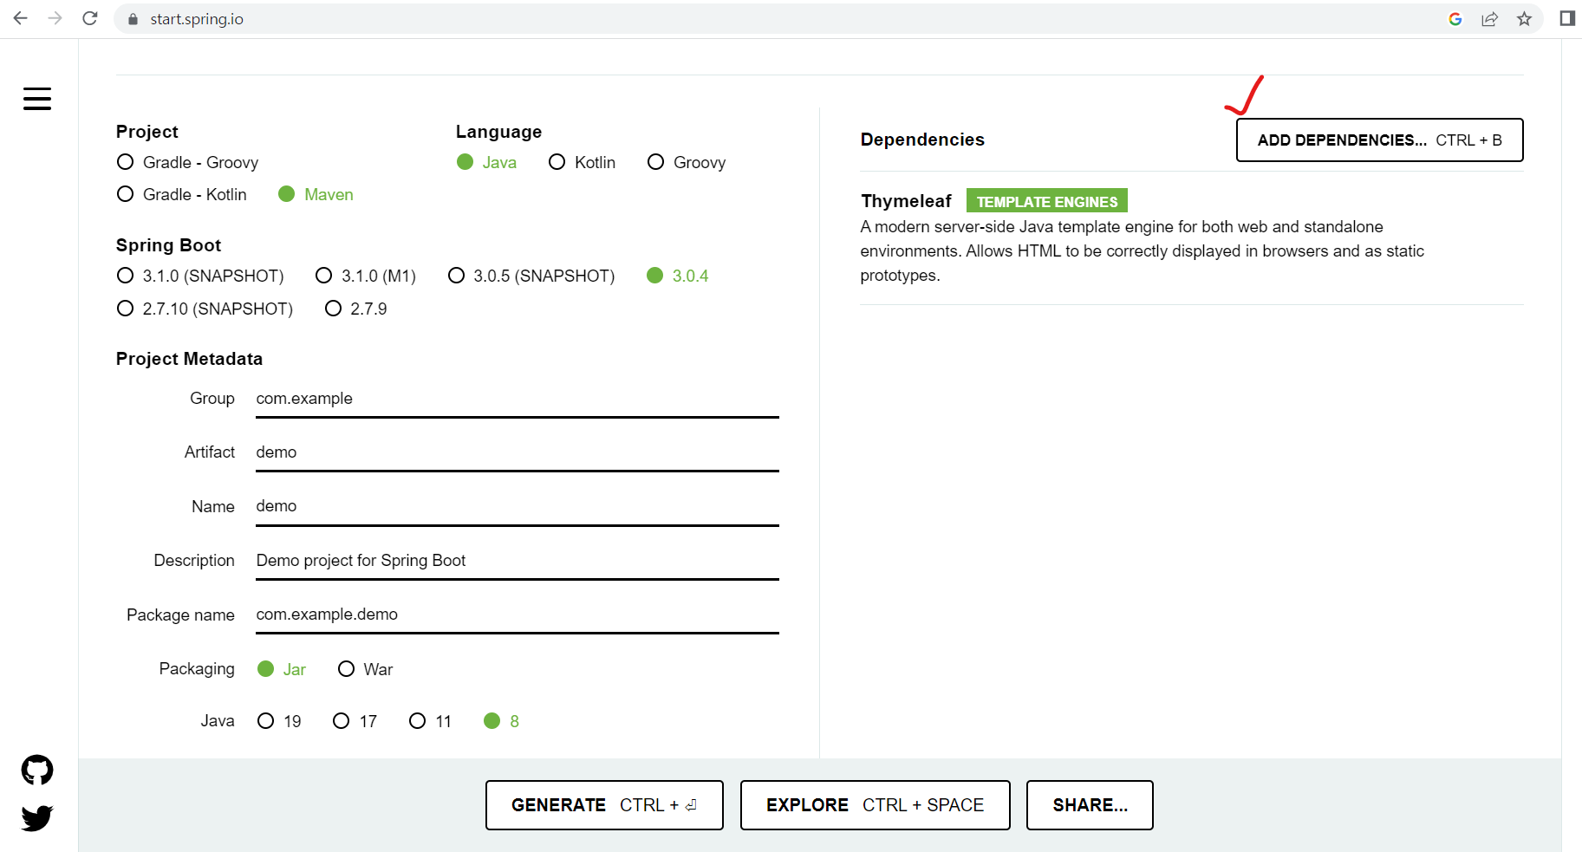Choose Jar packaging

tap(282, 669)
